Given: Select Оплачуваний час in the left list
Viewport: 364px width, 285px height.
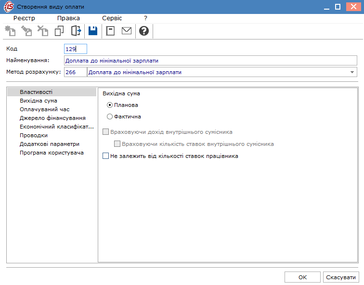Looking at the screenshot, I should [x=52, y=109].
